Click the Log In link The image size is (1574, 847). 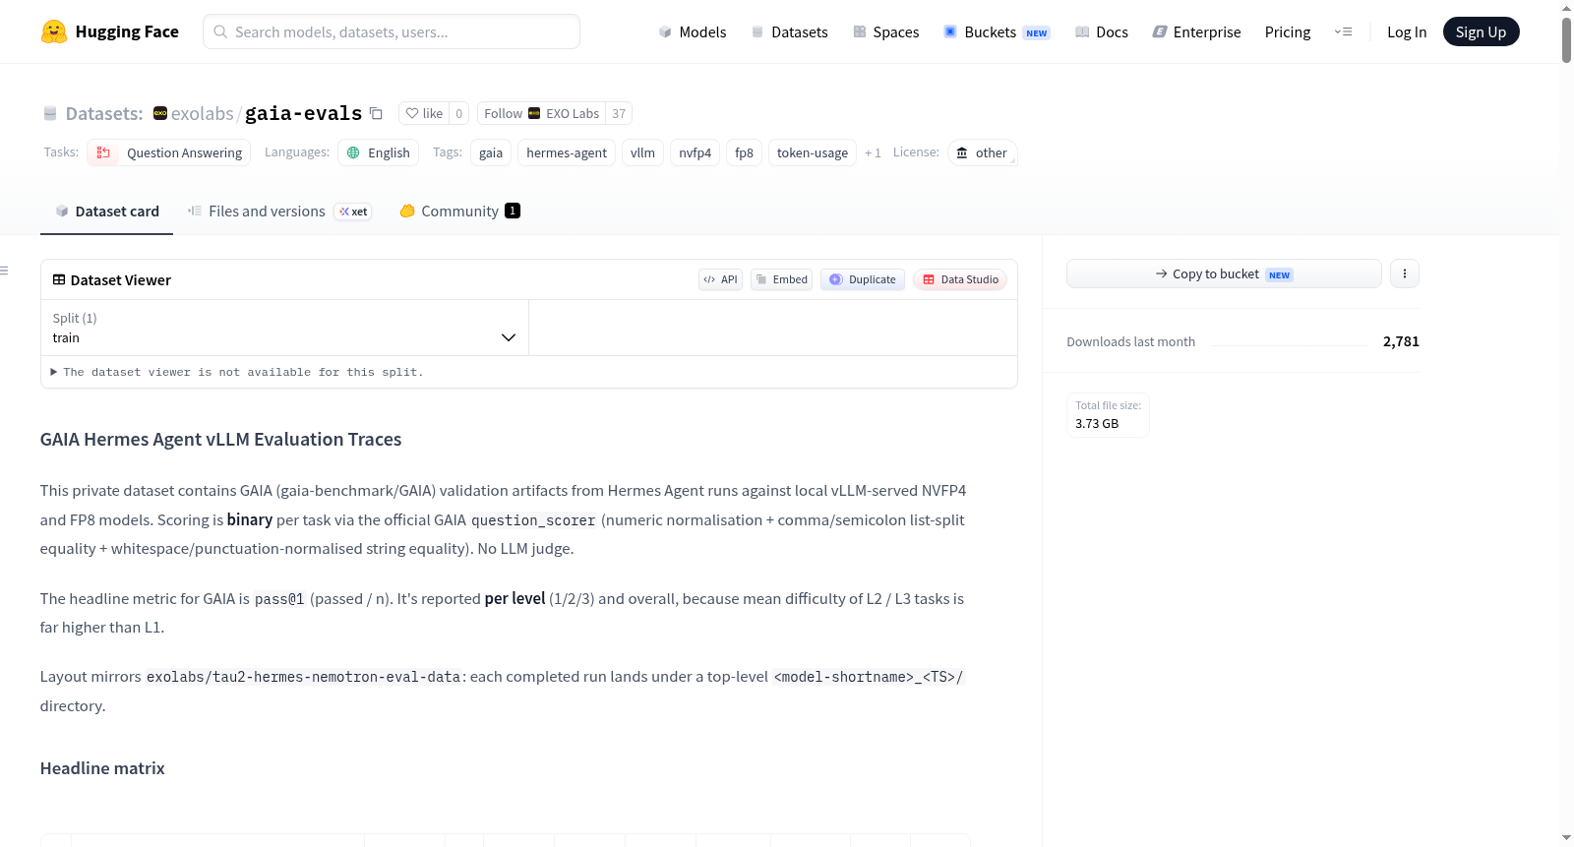pyautogui.click(x=1407, y=31)
